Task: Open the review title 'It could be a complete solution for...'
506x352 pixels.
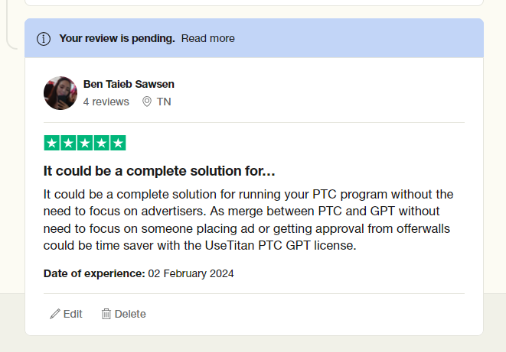Action: [x=159, y=171]
